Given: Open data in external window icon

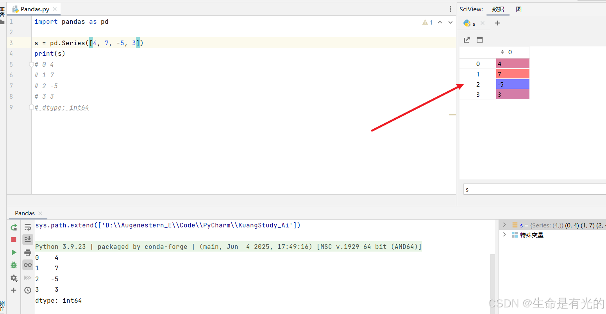Looking at the screenshot, I should 467,40.
